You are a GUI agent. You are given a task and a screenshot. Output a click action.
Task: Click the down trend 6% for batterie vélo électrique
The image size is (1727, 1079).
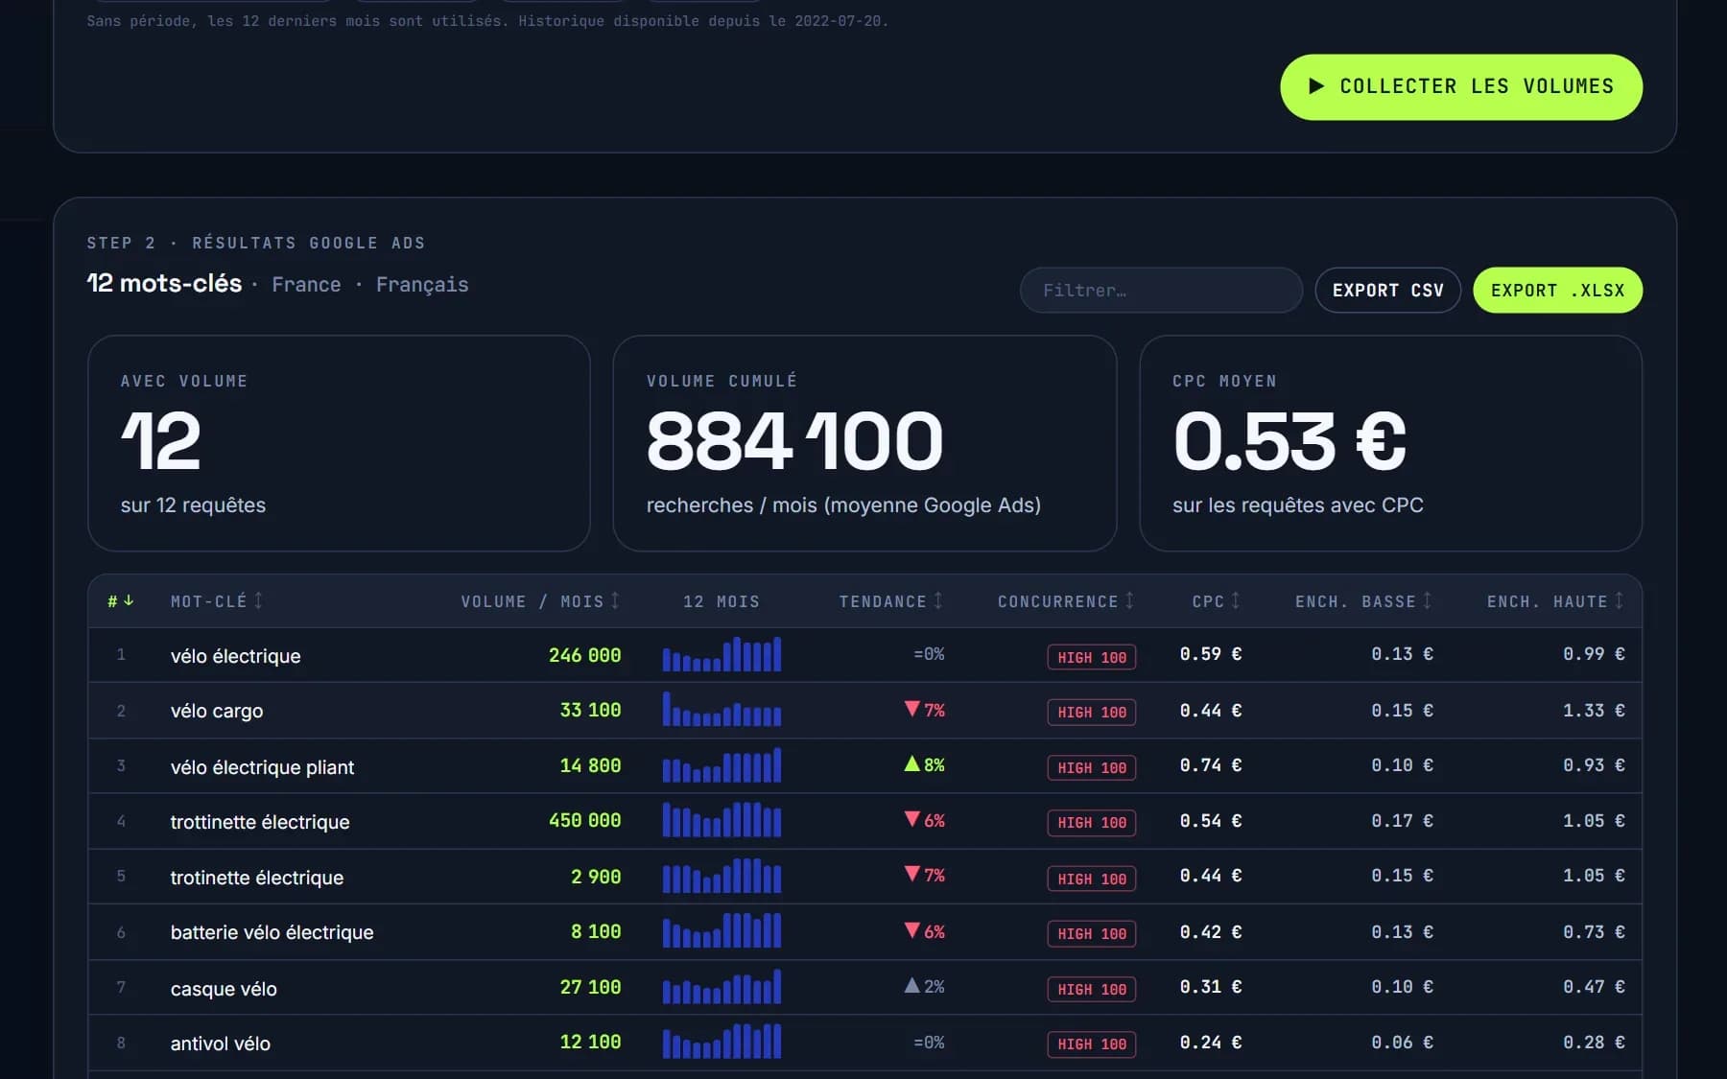(925, 931)
